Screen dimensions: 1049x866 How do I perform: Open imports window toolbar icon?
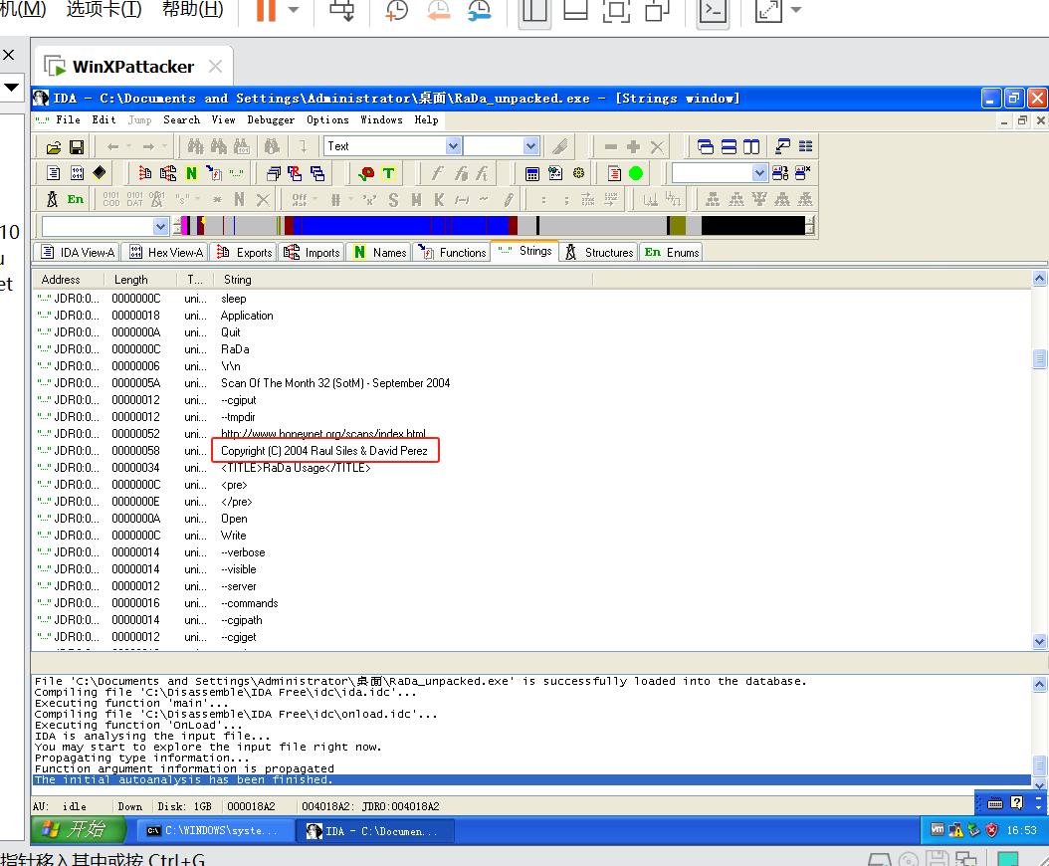click(x=168, y=174)
